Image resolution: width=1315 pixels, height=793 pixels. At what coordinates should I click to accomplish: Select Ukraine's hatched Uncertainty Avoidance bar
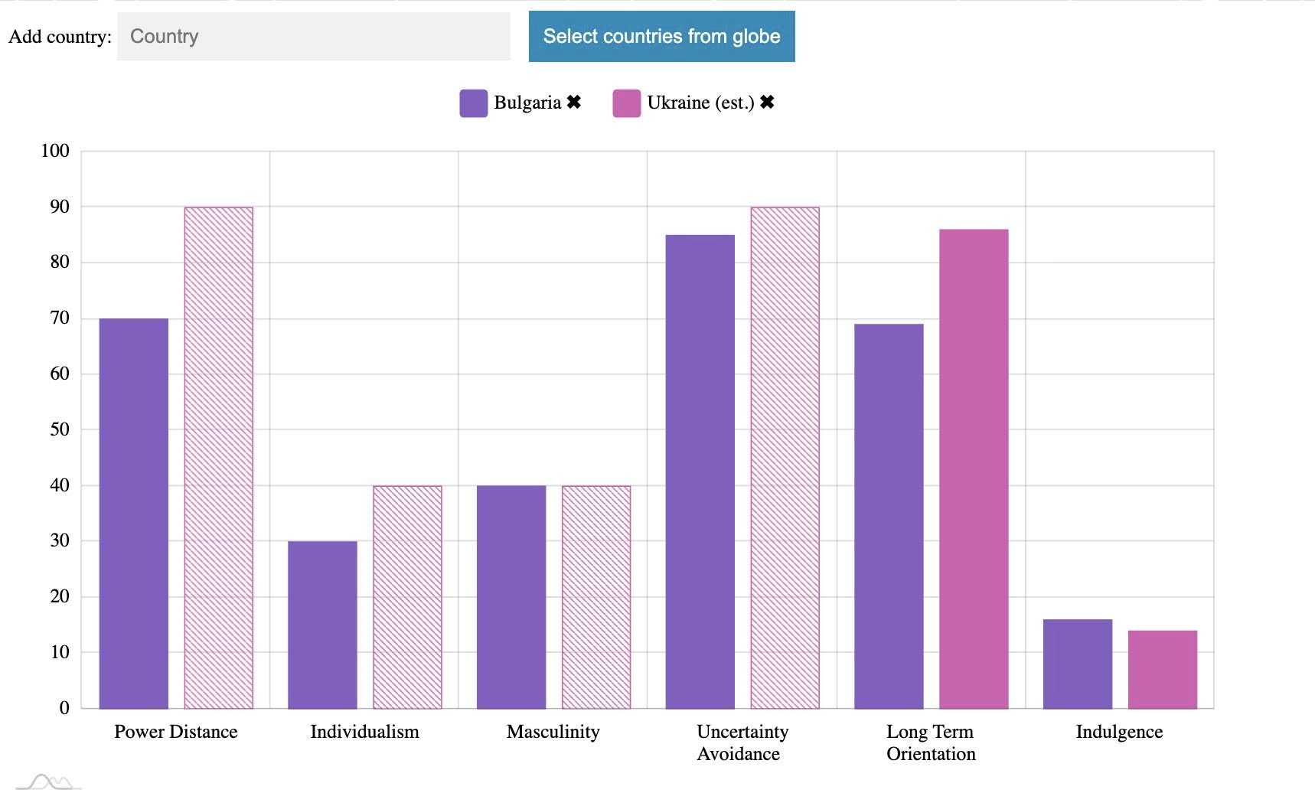785,458
